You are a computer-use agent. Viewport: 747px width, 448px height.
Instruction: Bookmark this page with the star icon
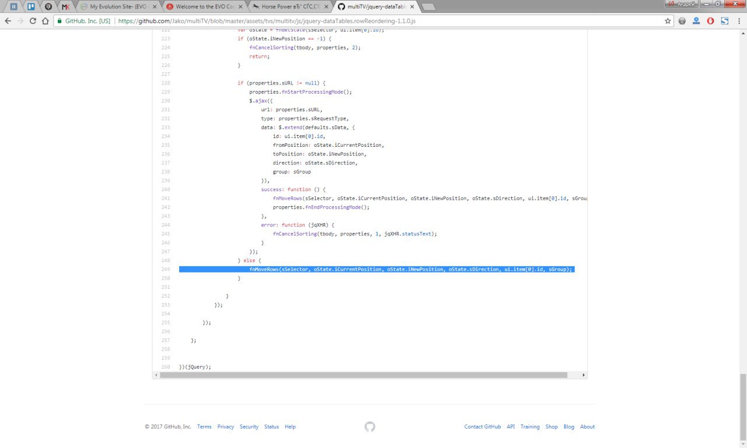tap(668, 21)
